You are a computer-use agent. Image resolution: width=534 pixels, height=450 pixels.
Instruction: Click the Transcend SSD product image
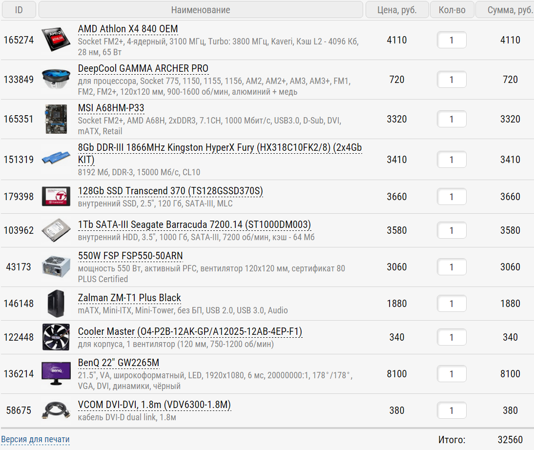pos(56,196)
